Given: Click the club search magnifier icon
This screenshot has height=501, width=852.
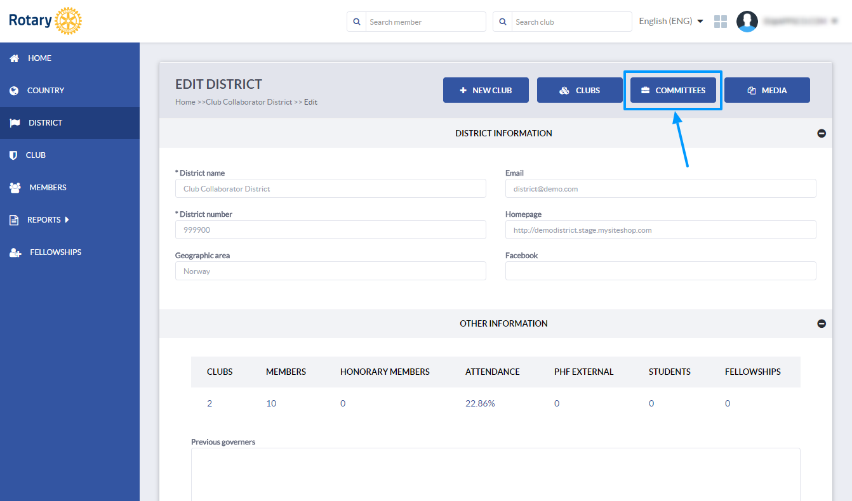Looking at the screenshot, I should (502, 22).
